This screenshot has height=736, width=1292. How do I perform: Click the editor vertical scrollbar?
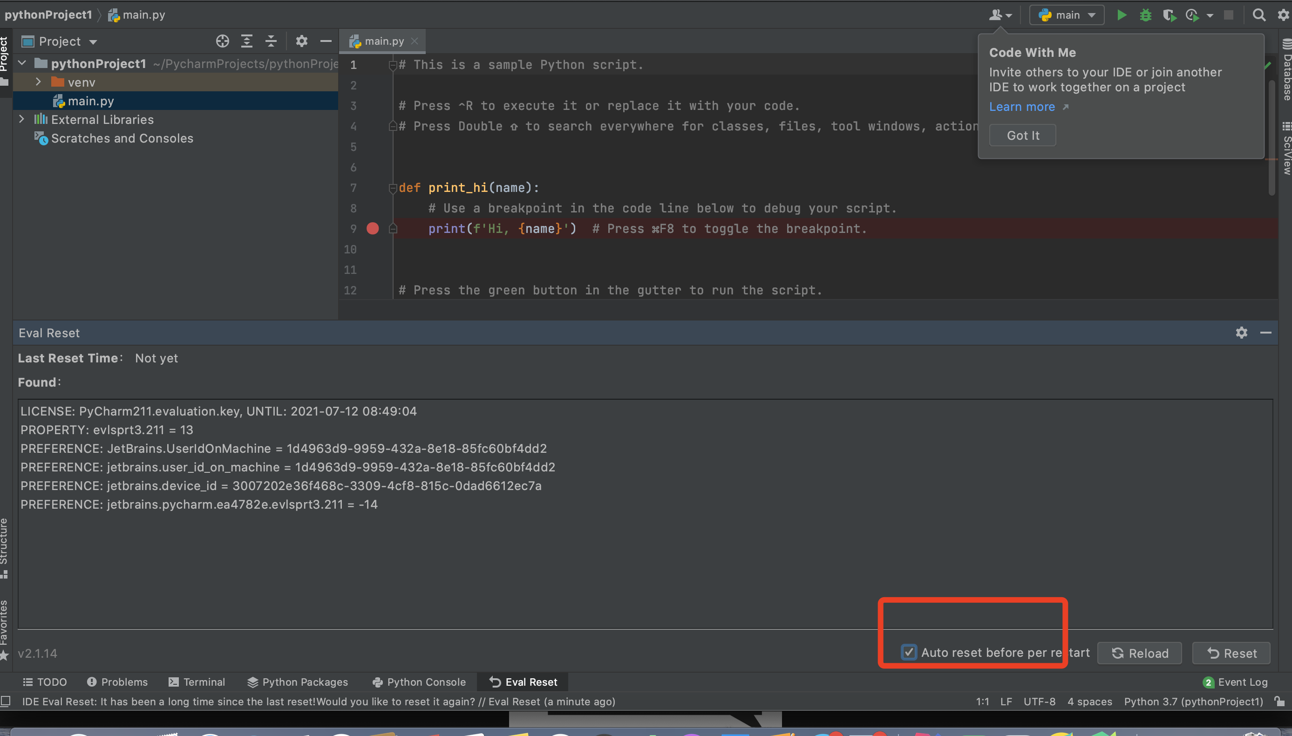point(1272,136)
